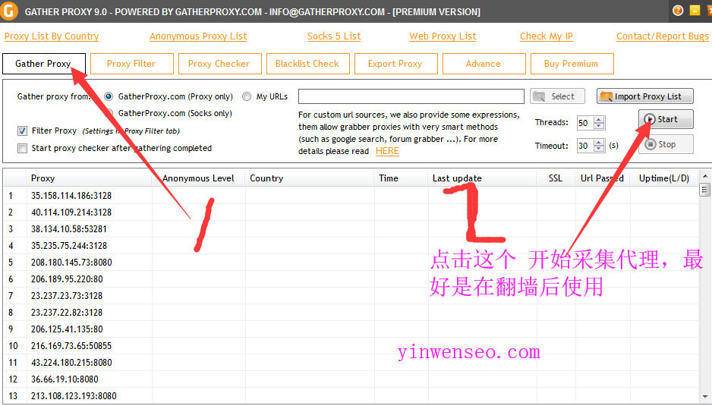The width and height of the screenshot is (712, 406).
Task: Uncheck the Filter Proxy checkbox
Action: click(22, 131)
